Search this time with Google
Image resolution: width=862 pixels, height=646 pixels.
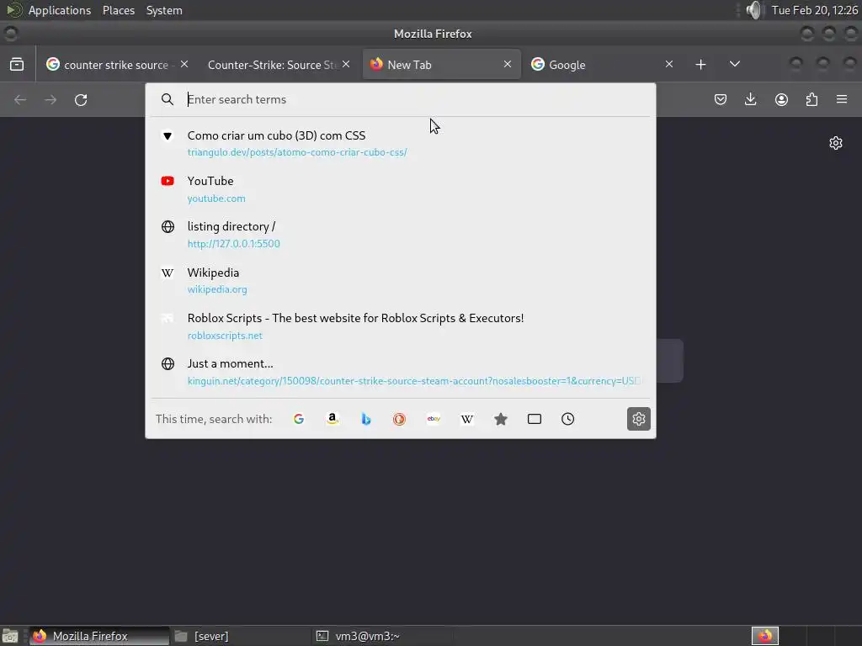tap(299, 419)
